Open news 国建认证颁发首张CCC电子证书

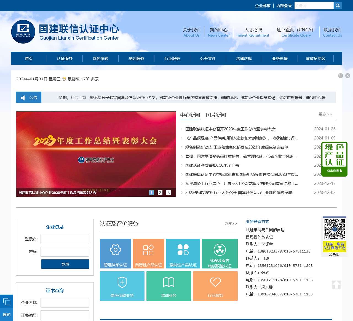click(212, 165)
